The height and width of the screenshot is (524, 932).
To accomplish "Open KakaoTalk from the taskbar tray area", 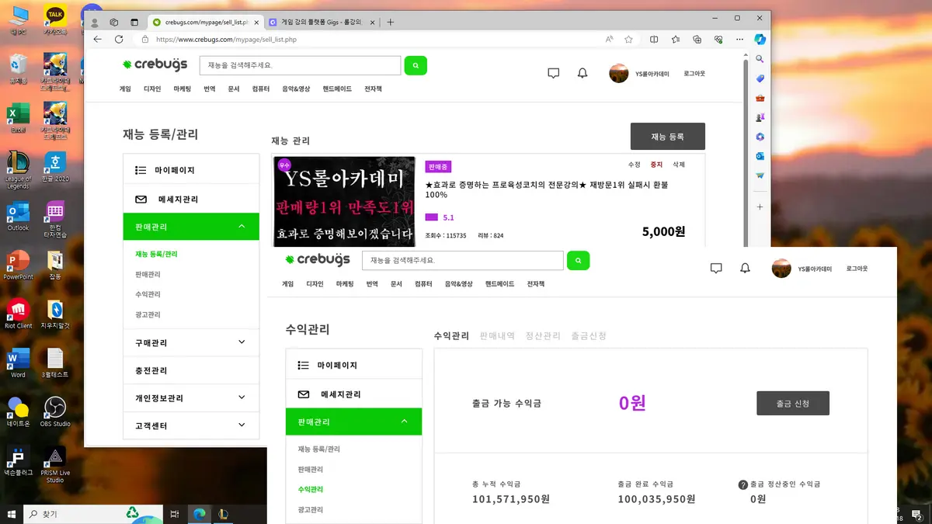I will click(55, 16).
